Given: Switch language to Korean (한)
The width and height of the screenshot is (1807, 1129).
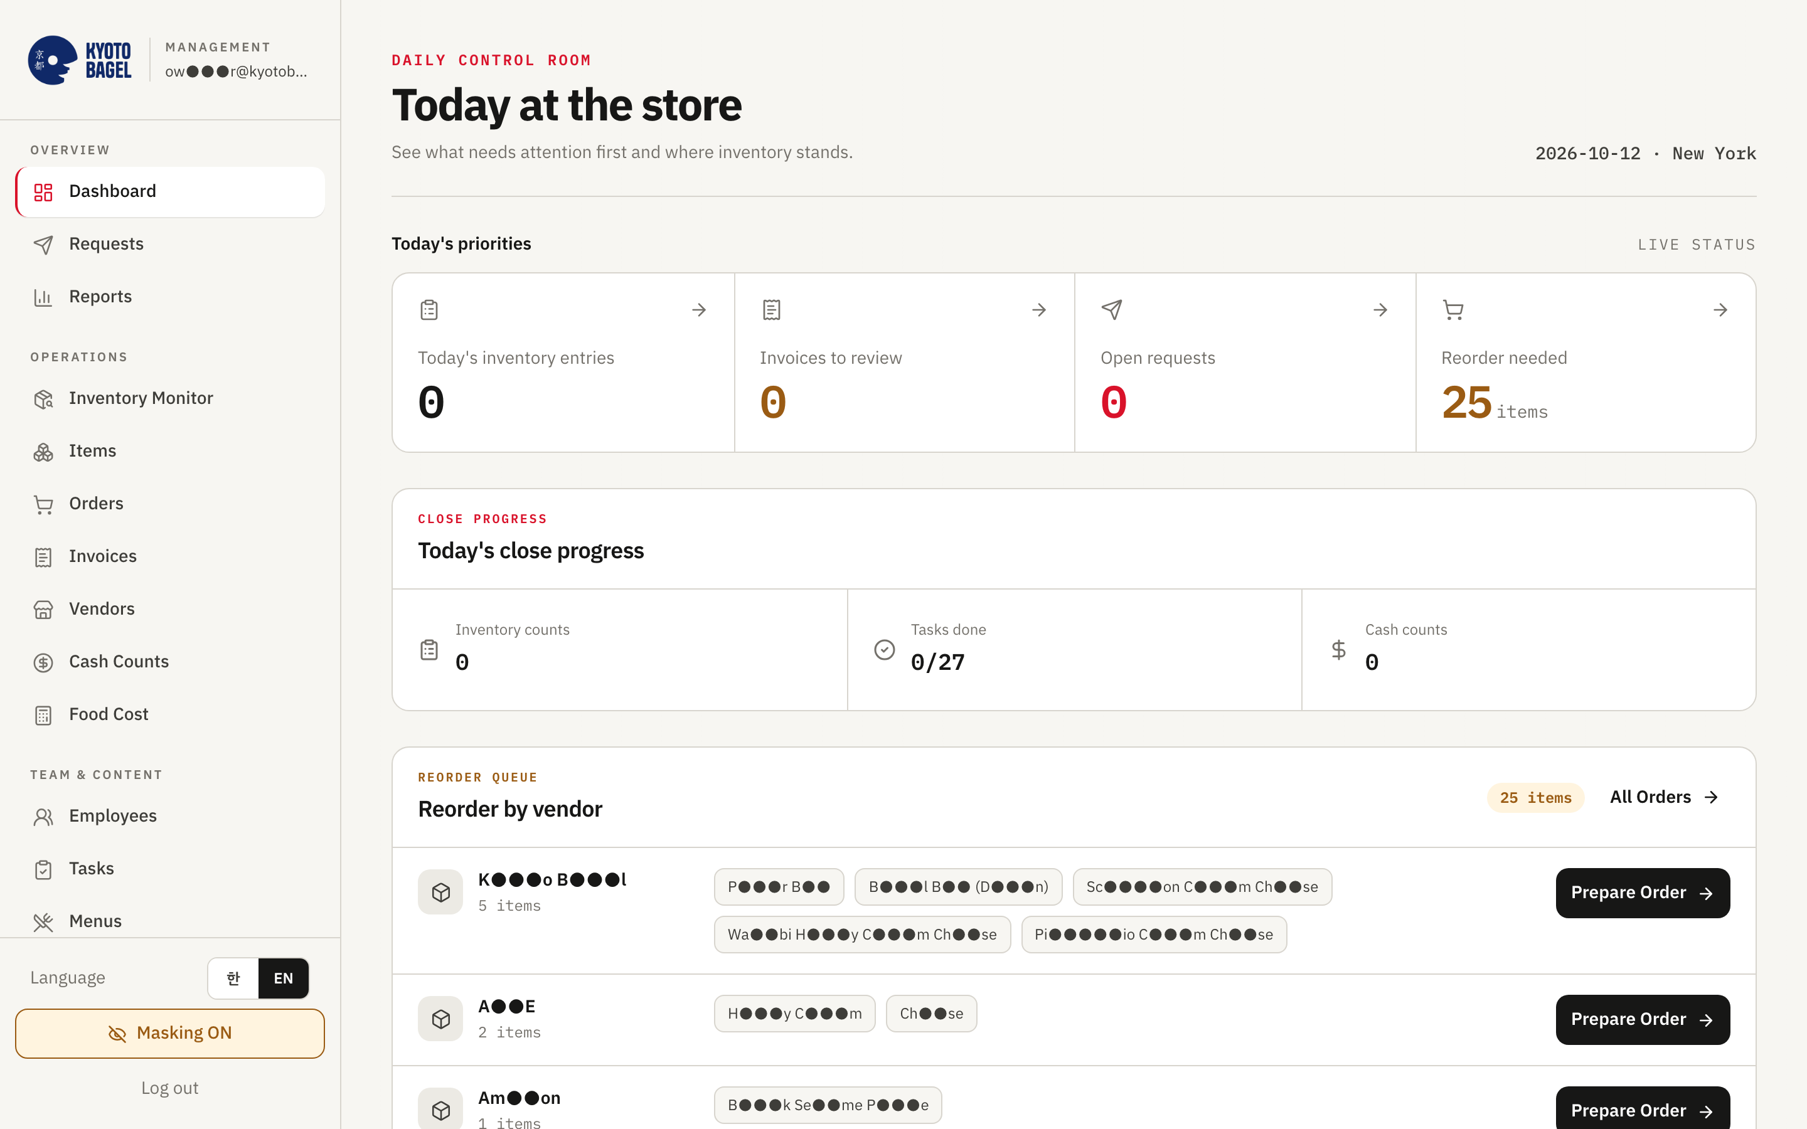Looking at the screenshot, I should point(233,978).
